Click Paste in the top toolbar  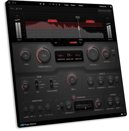[x=73, y=5]
